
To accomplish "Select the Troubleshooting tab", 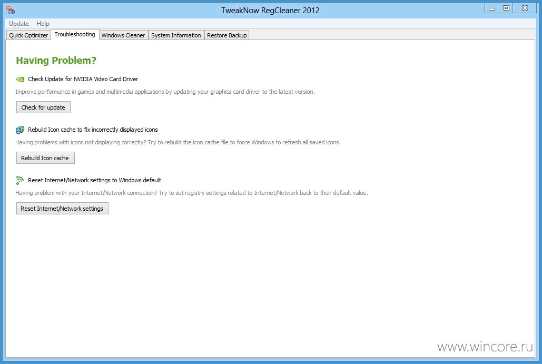I will 75,34.
